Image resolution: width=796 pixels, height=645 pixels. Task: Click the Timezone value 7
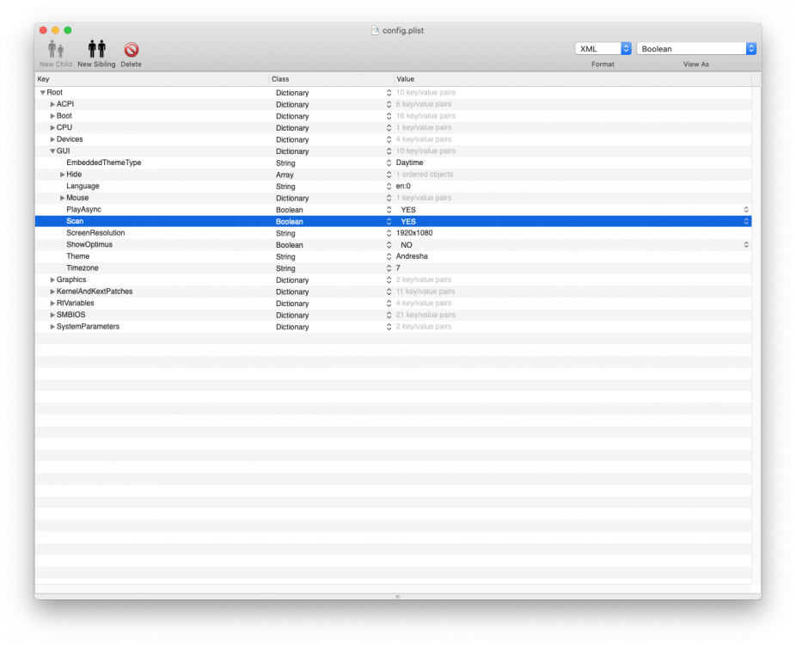coord(398,267)
